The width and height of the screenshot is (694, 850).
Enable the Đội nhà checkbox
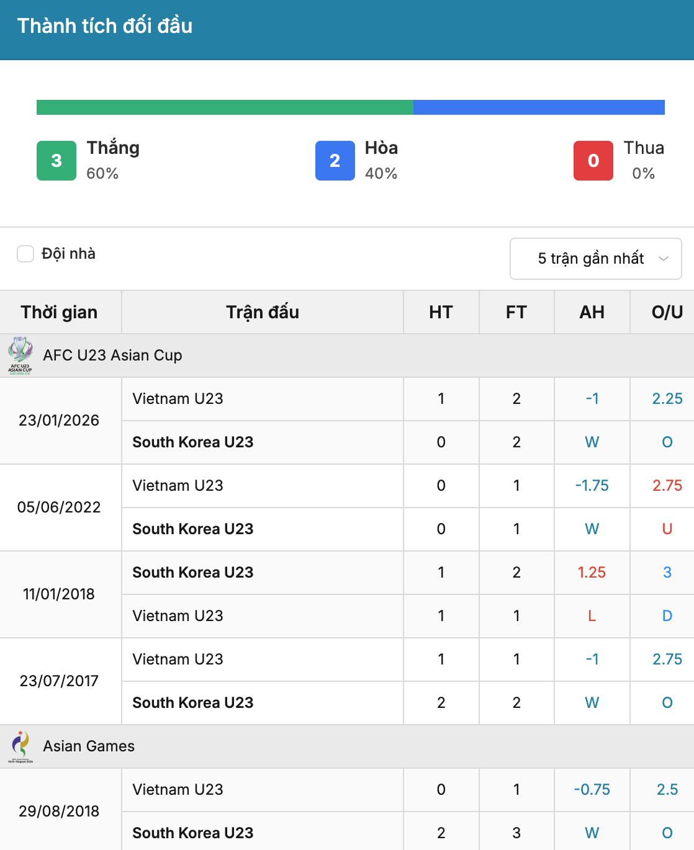25,254
